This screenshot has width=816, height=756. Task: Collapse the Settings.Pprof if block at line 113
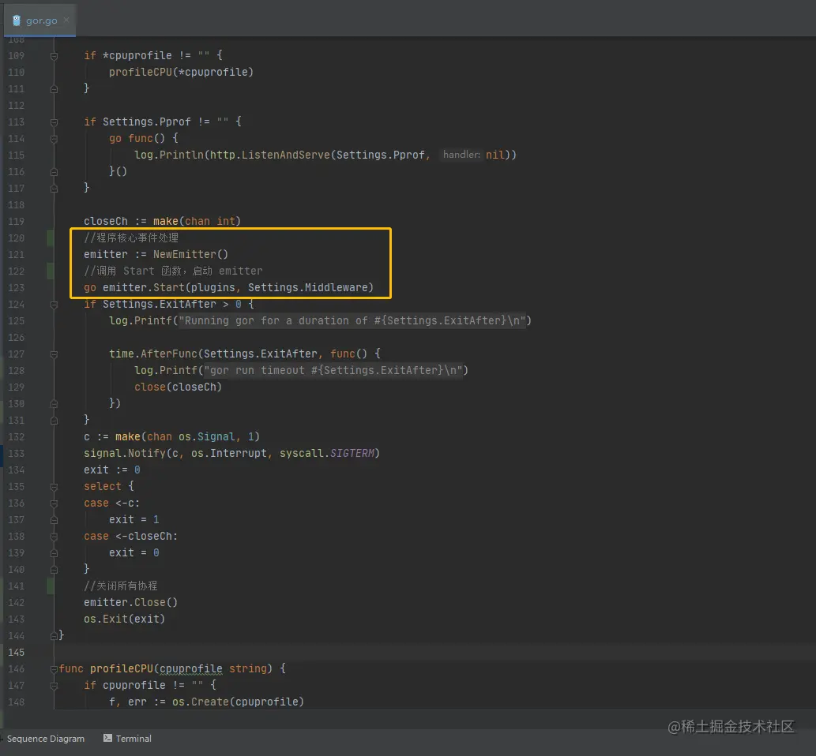click(54, 122)
